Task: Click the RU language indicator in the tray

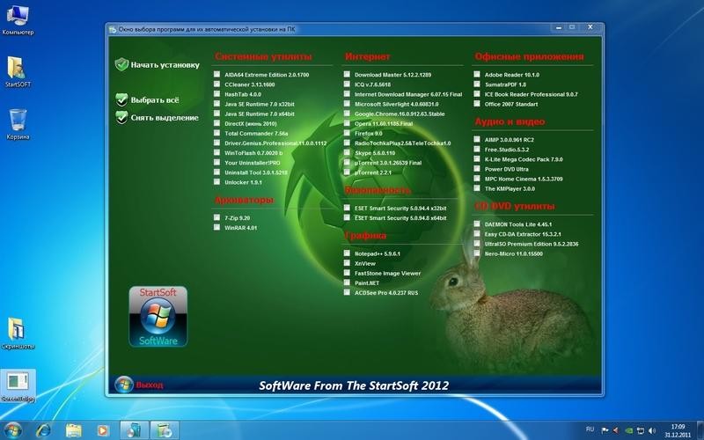Action: tap(590, 429)
